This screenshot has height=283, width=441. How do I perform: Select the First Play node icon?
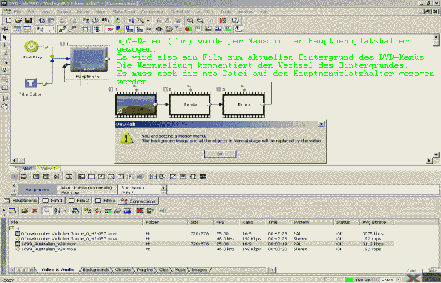coord(30,47)
